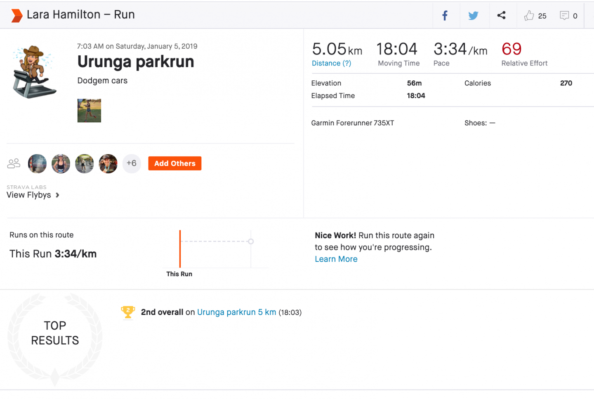Open the Distance (?) explanation
The image size is (594, 399).
click(x=331, y=63)
